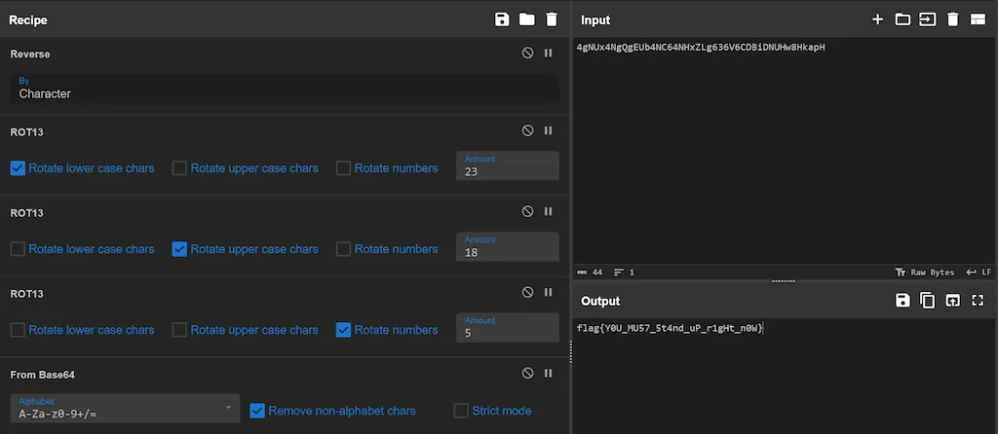Maximise the output pane

click(978, 301)
